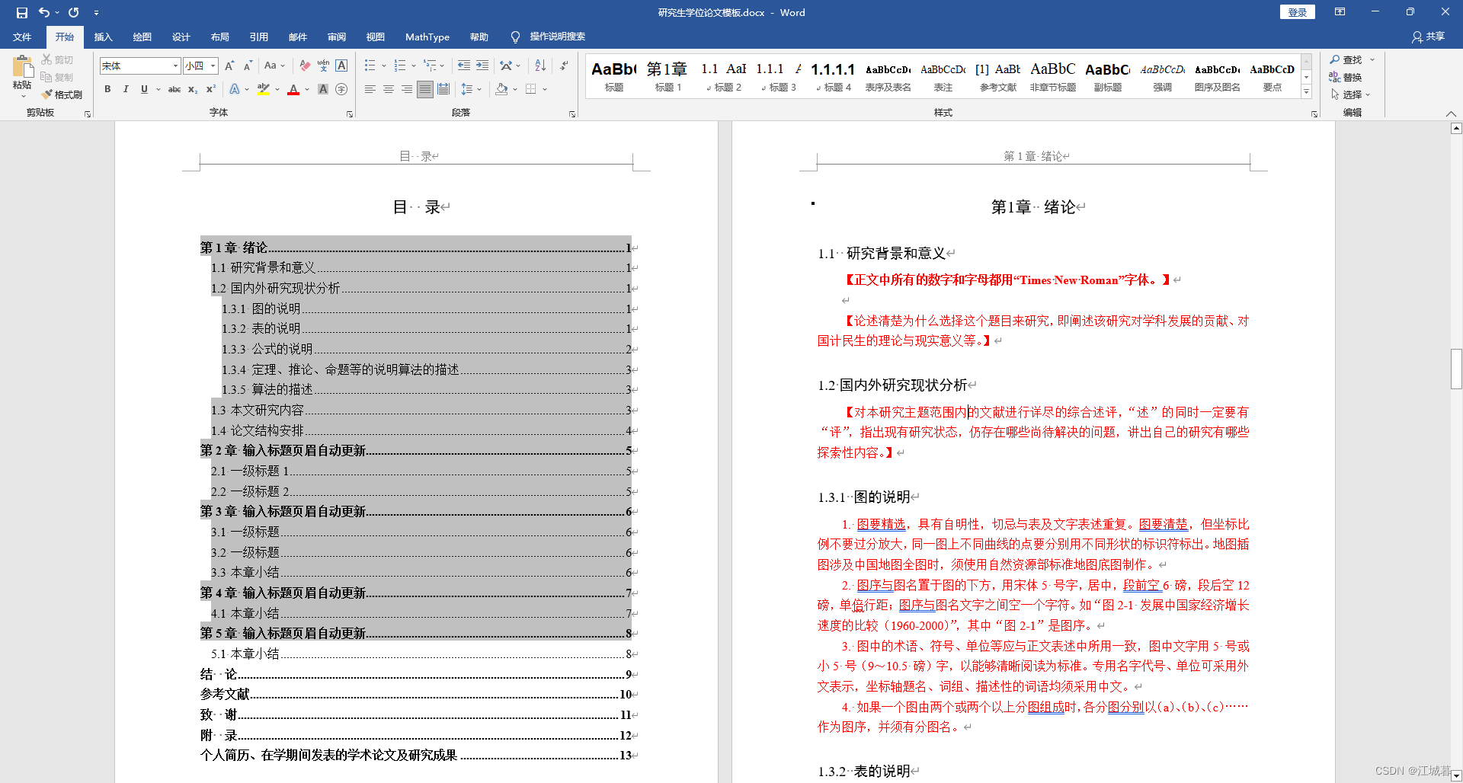Open the Styles pane launcher
This screenshot has height=783, width=1463.
tap(1314, 113)
